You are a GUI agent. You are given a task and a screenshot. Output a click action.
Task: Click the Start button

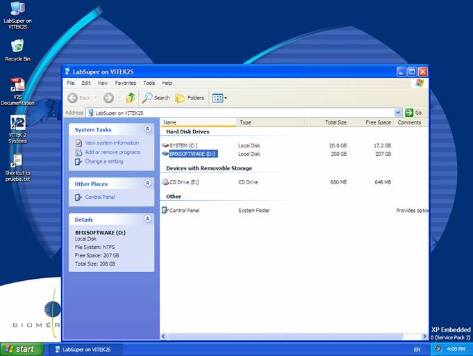point(22,349)
